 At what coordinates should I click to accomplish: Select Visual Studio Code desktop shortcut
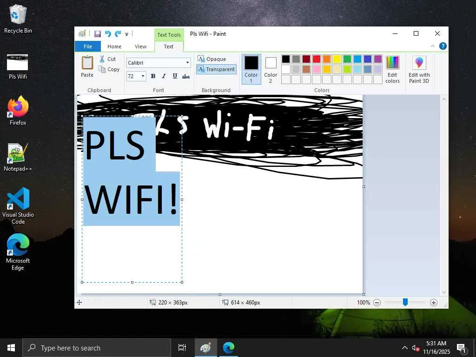(x=18, y=206)
